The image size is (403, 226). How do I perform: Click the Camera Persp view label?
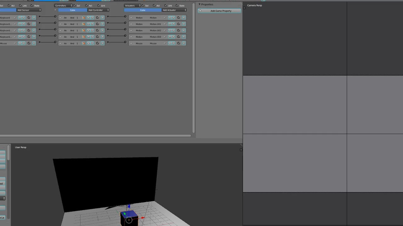(254, 5)
